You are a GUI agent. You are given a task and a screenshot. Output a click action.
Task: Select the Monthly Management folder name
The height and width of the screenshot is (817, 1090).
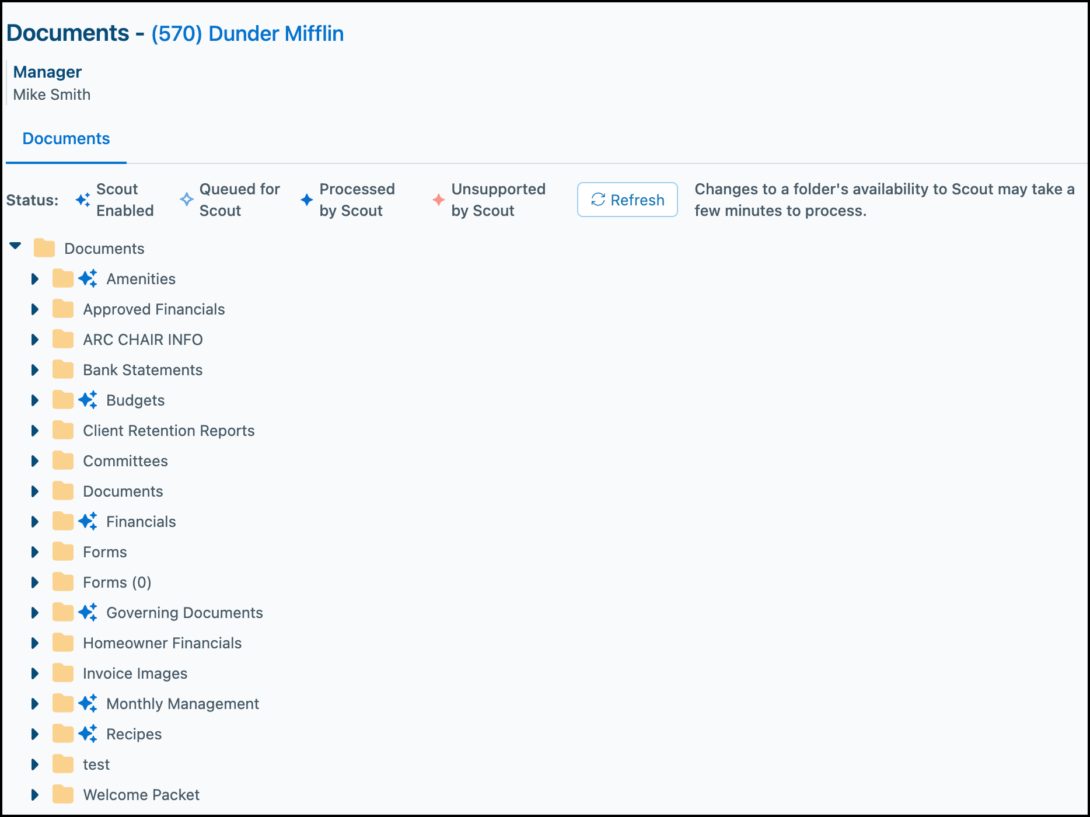[183, 704]
